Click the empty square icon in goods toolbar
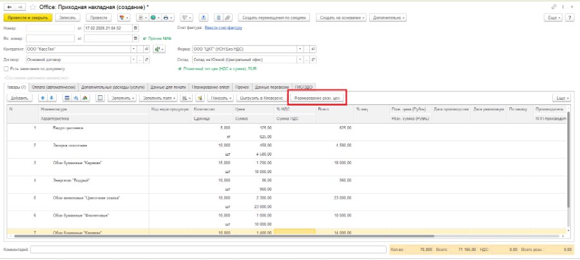The image size is (580, 260). [x=99, y=98]
